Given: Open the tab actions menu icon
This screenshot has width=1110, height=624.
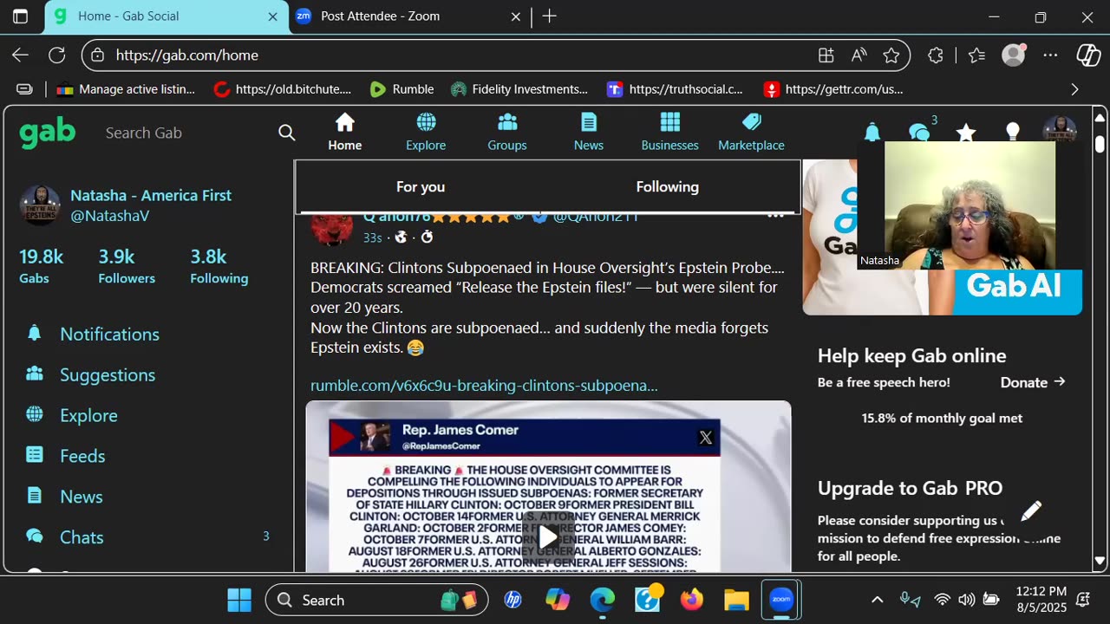Looking at the screenshot, I should pos(20,16).
